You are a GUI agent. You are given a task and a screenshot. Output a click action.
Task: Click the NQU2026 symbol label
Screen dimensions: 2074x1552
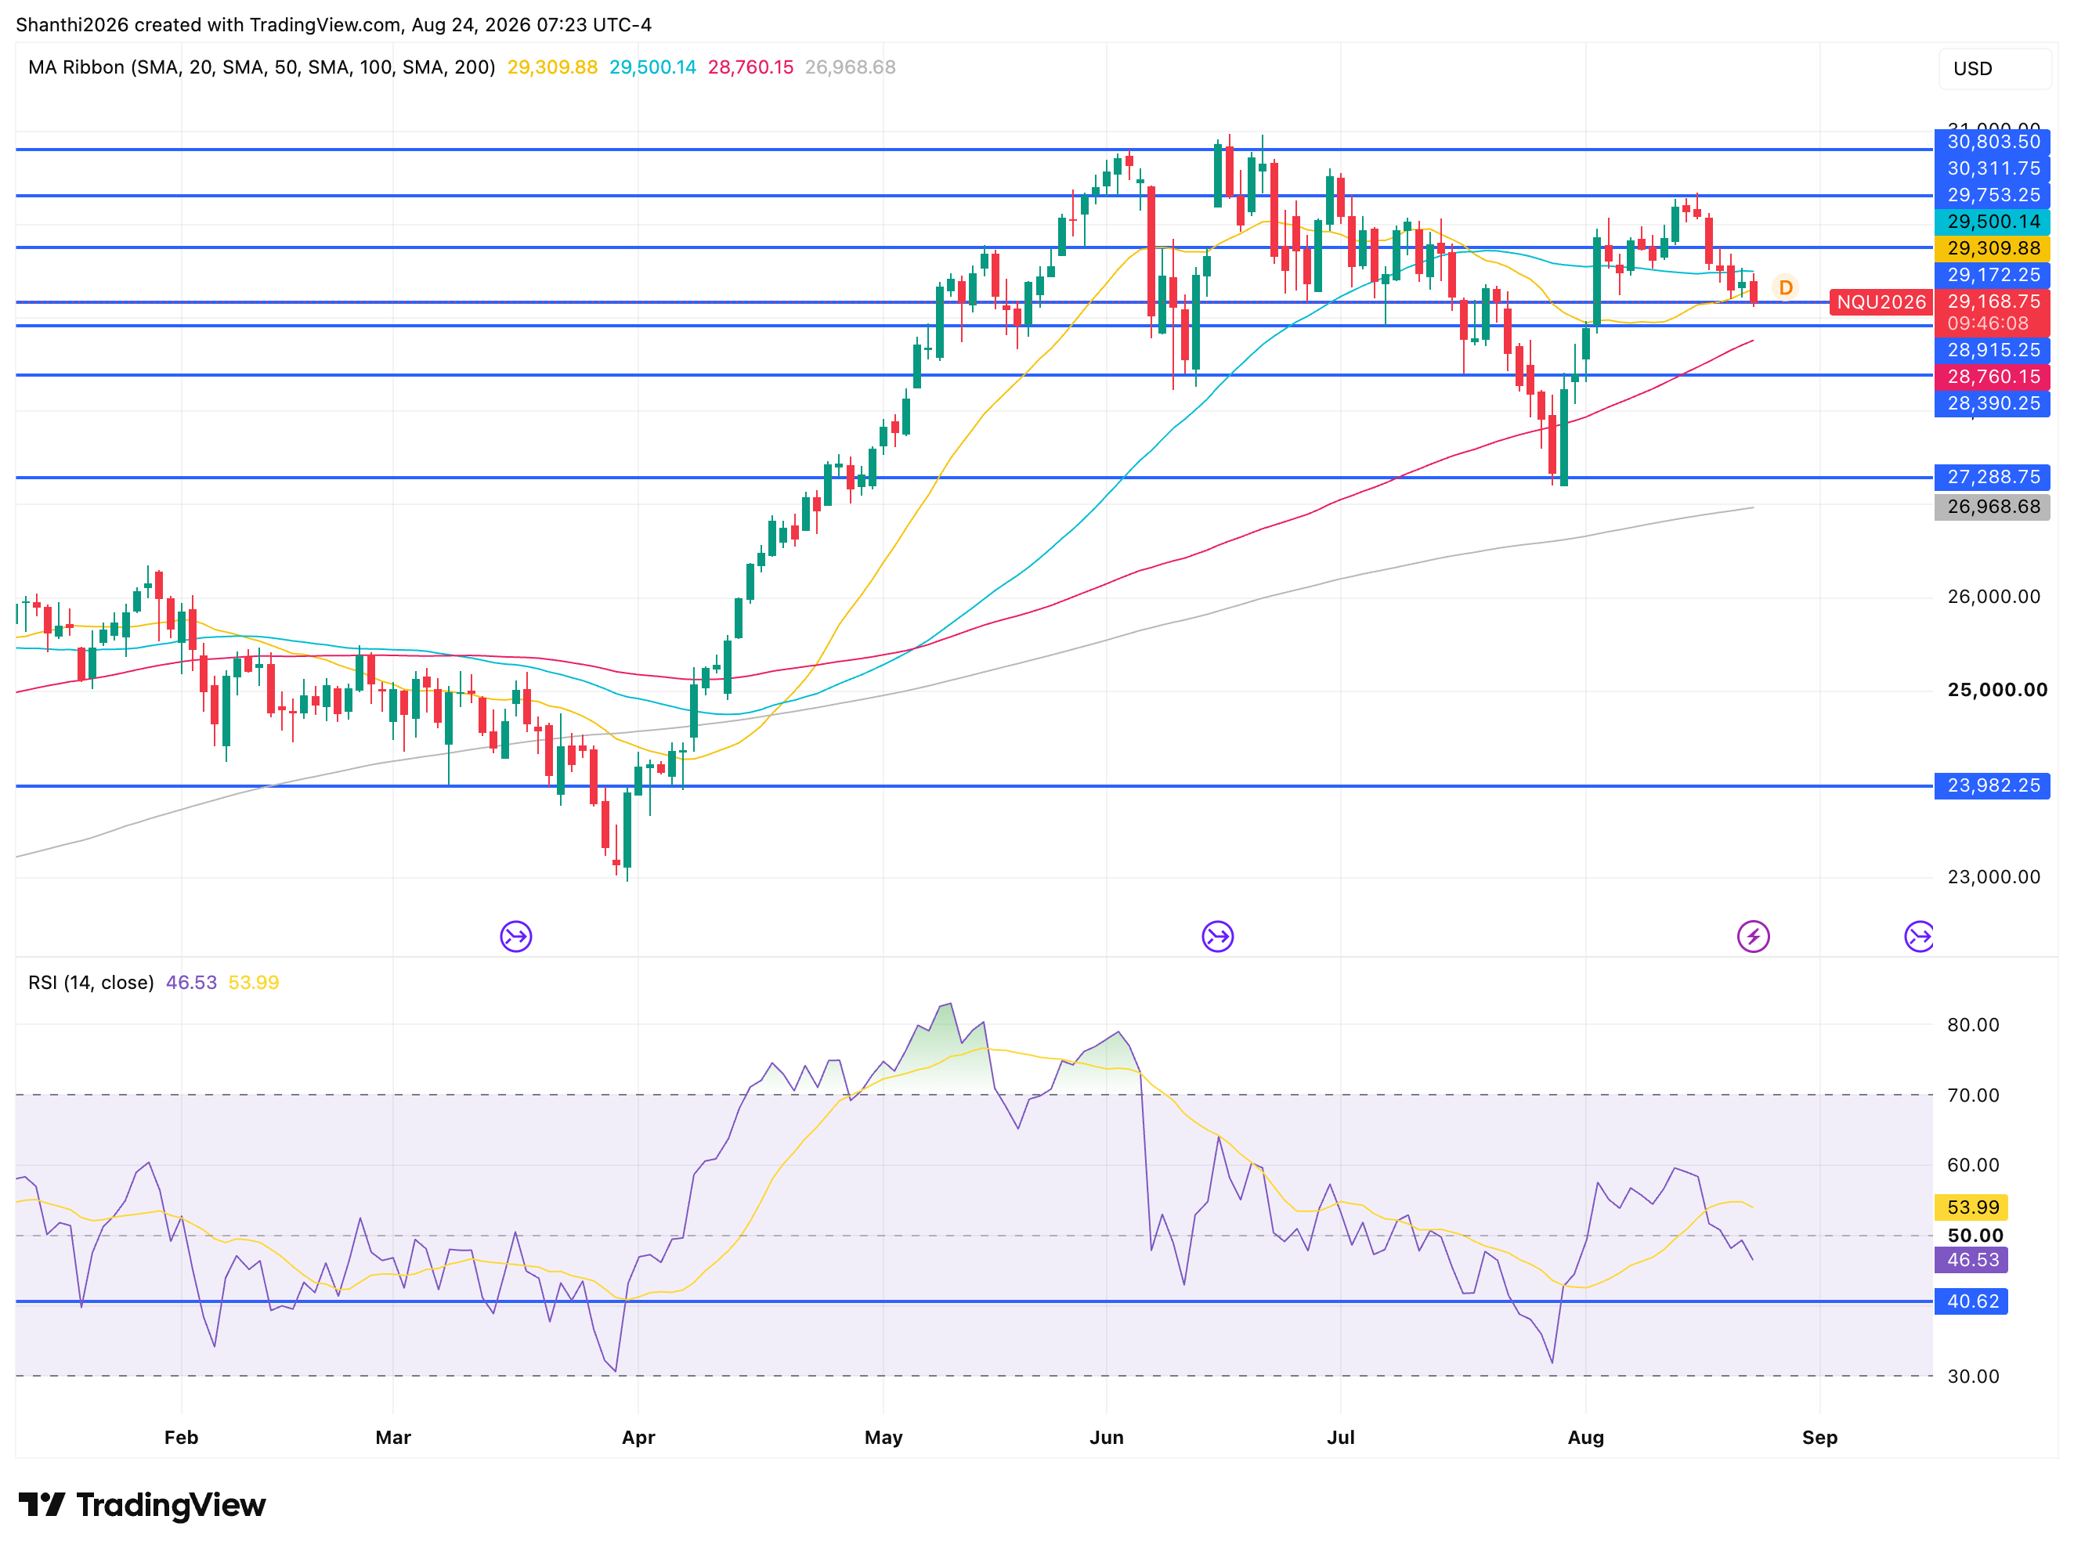click(x=1881, y=301)
